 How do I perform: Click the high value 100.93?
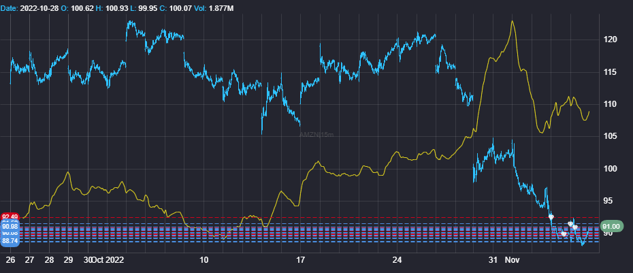[x=116, y=8]
